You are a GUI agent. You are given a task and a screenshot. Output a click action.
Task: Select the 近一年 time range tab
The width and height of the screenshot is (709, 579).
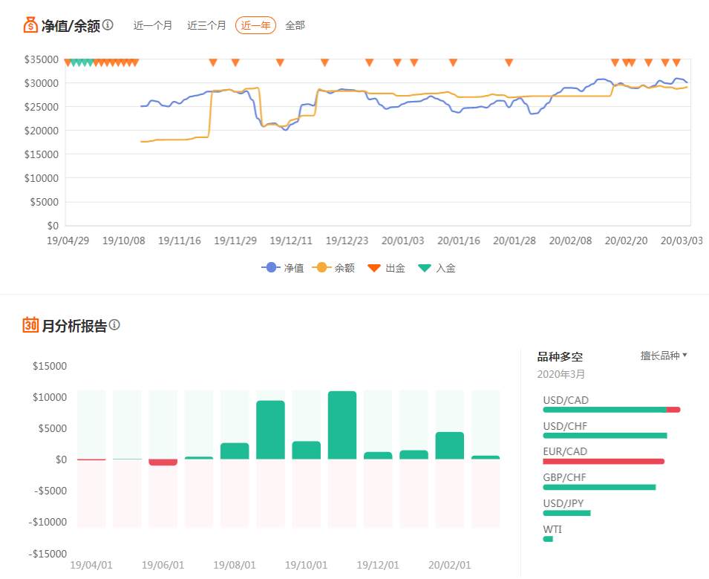[x=255, y=25]
